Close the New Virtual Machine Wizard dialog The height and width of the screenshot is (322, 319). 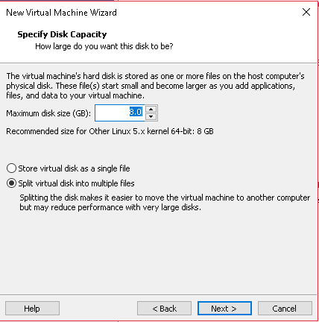pos(306,12)
